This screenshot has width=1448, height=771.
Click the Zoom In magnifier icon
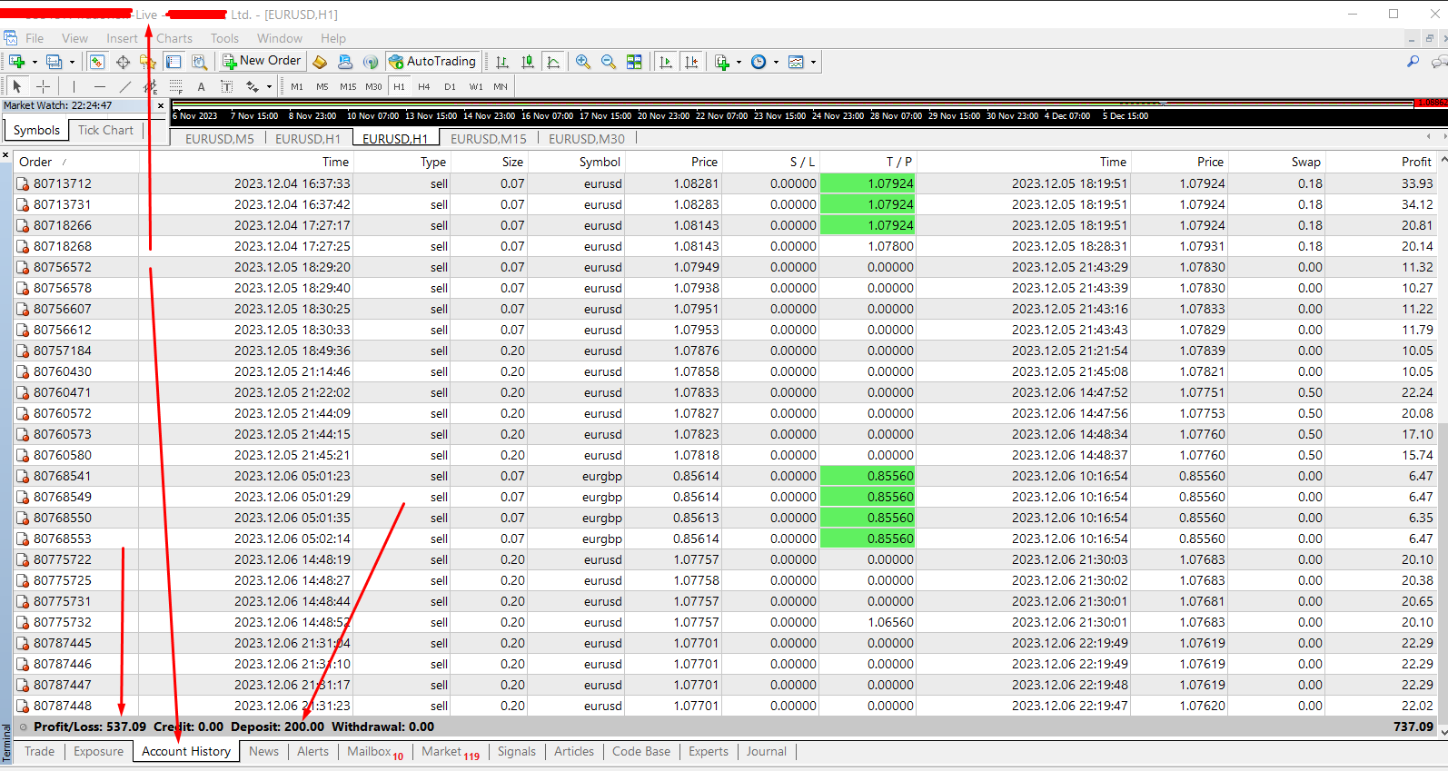(582, 62)
